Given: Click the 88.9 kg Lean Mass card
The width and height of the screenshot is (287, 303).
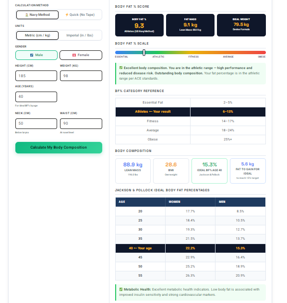Looking at the screenshot, I should click(133, 171).
